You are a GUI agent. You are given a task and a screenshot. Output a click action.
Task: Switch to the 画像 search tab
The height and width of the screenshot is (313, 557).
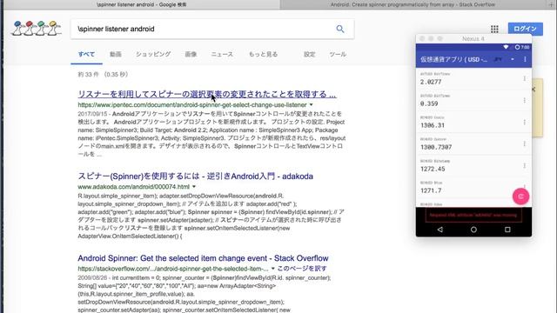tap(191, 54)
